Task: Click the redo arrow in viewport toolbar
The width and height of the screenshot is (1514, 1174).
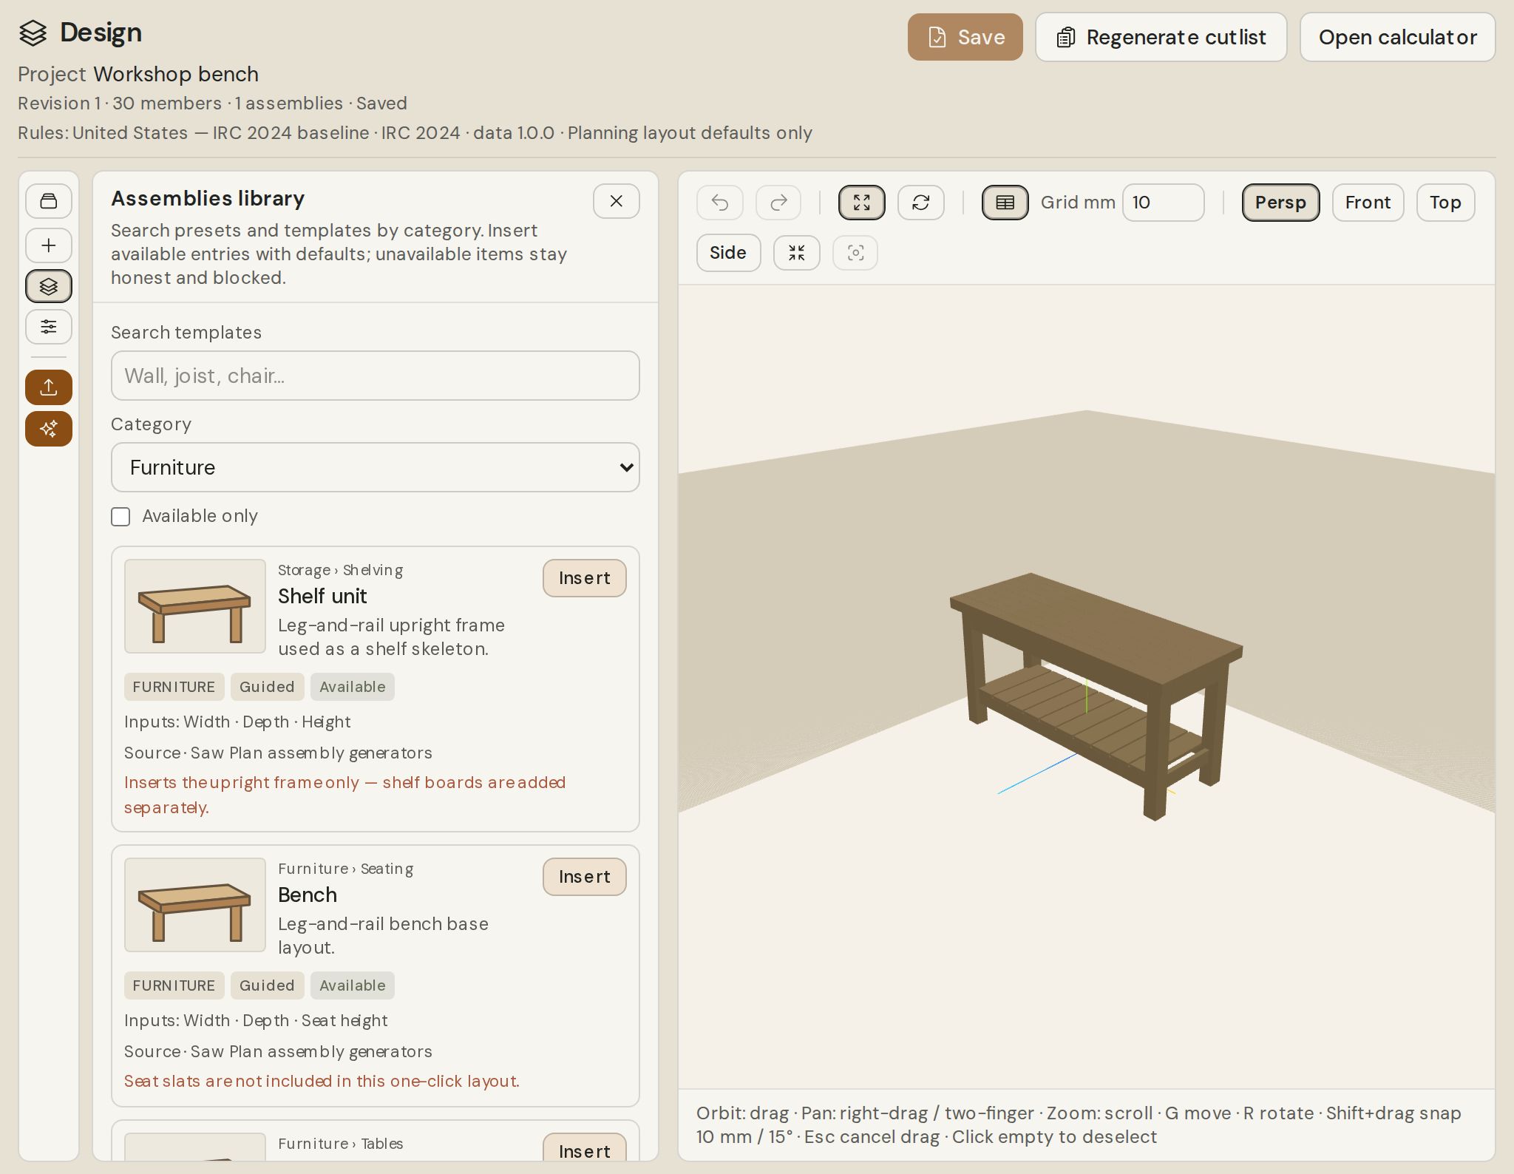Action: (778, 203)
